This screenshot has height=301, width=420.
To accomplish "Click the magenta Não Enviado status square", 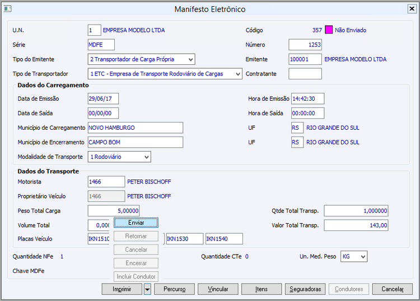I will (x=328, y=30).
